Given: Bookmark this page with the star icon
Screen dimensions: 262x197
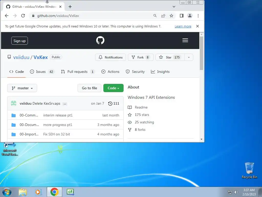Looking at the screenshot, I should tap(171, 16).
